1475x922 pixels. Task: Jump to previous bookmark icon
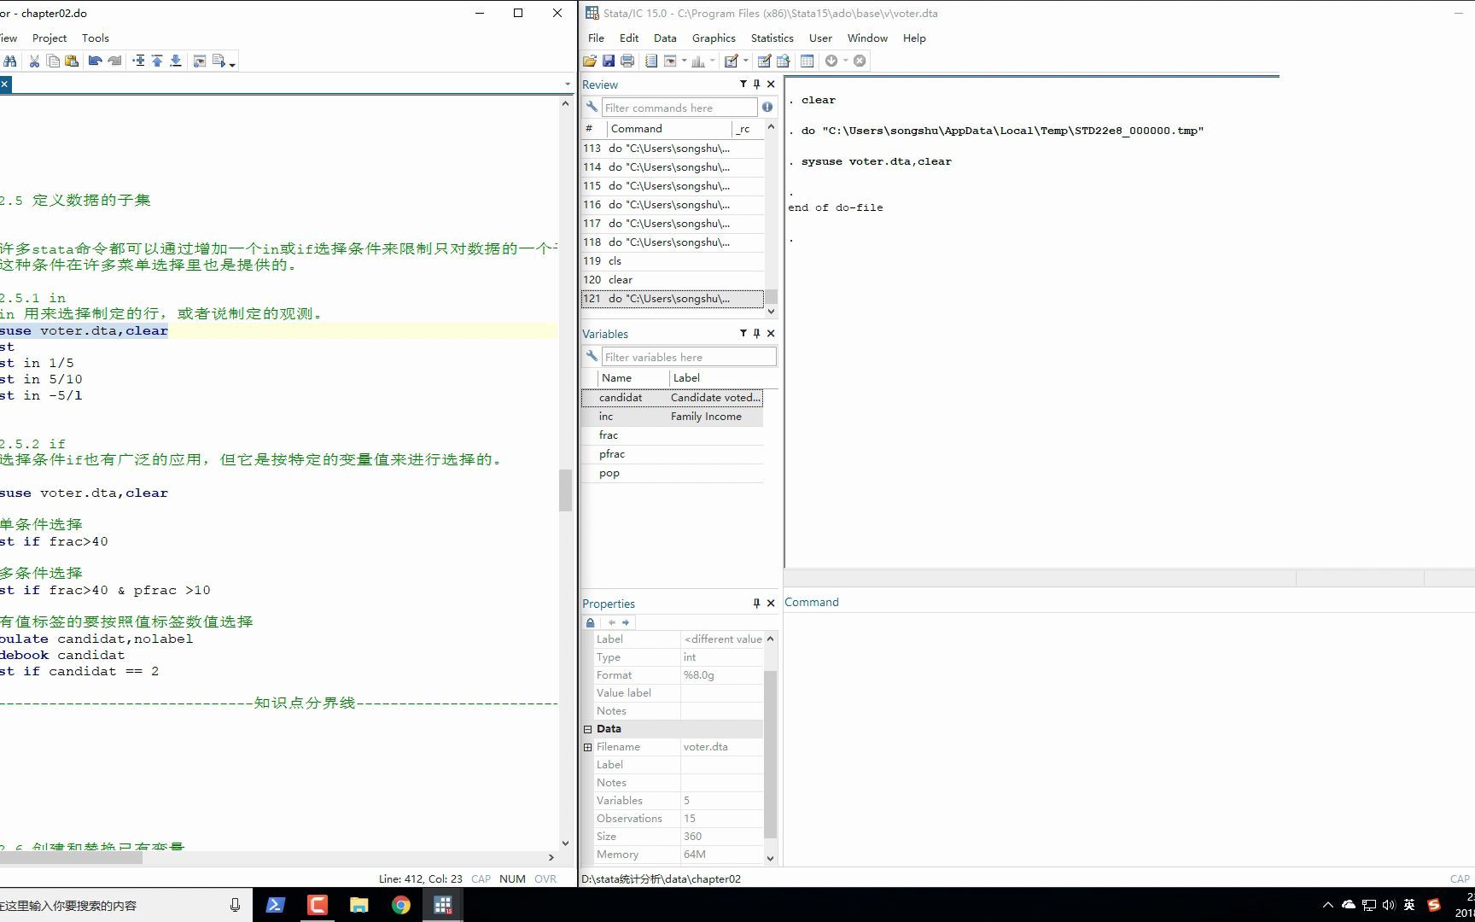click(x=157, y=61)
